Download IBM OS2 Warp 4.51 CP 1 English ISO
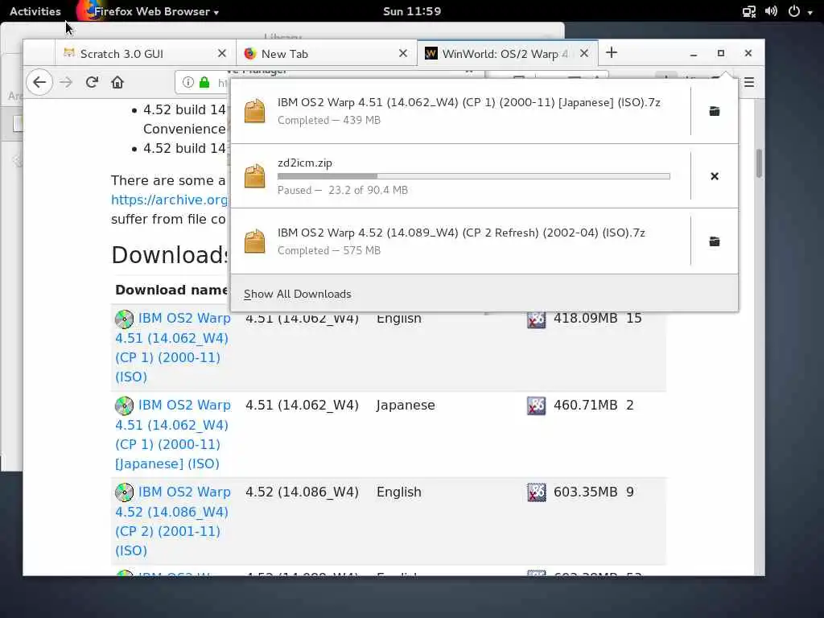 coord(173,348)
